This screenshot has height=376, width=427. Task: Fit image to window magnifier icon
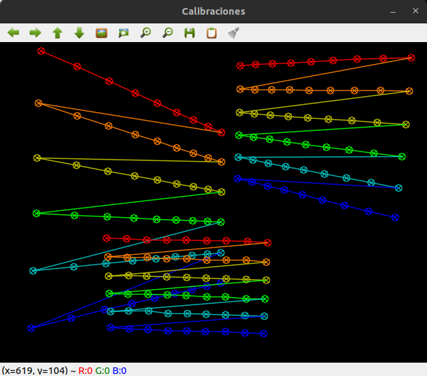click(x=124, y=33)
